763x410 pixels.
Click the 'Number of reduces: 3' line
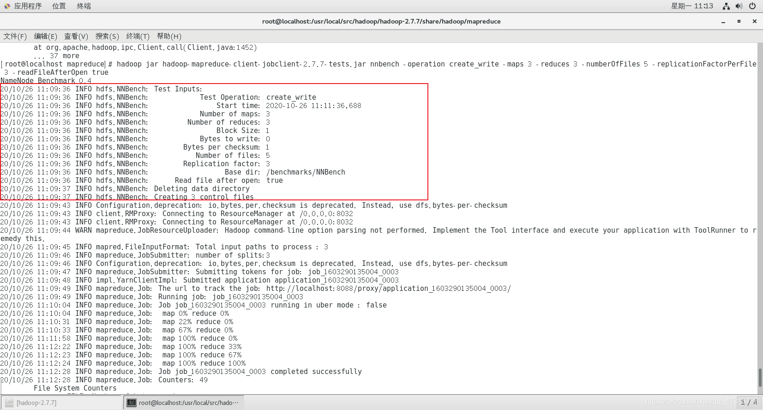point(135,122)
